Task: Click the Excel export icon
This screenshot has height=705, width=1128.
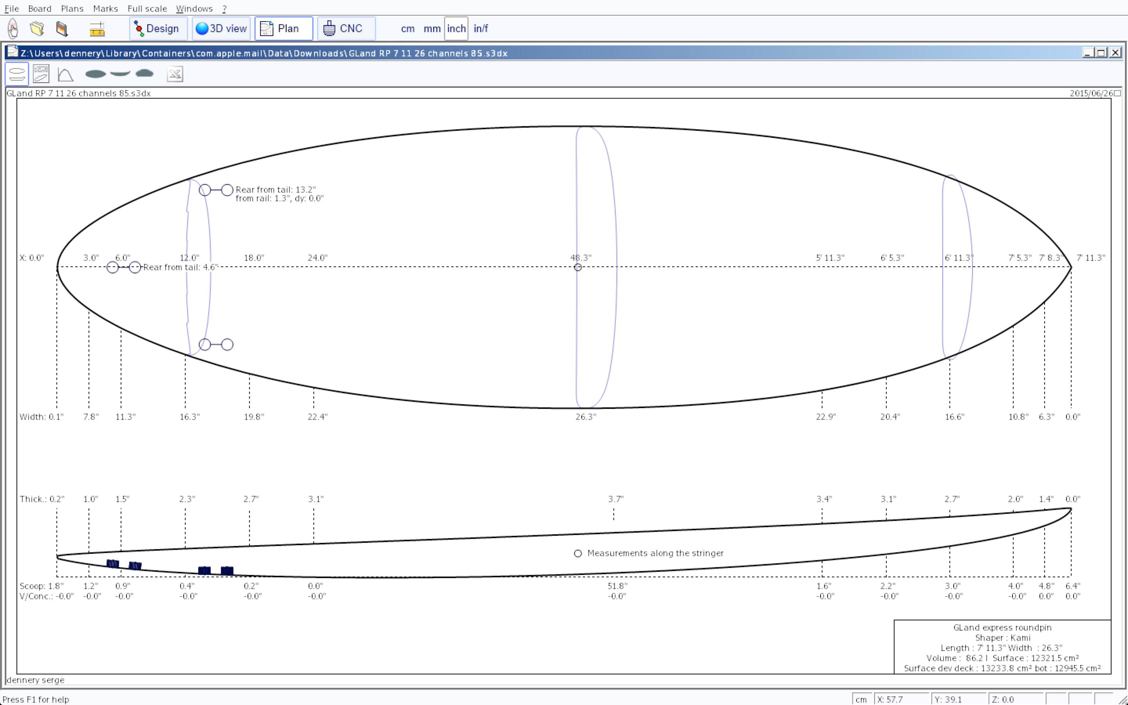Action: coord(175,74)
